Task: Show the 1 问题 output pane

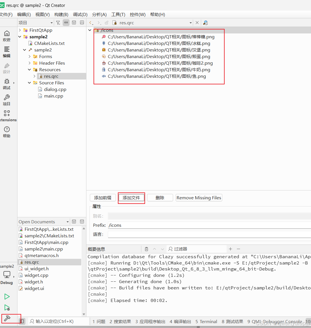Action: (x=99, y=321)
